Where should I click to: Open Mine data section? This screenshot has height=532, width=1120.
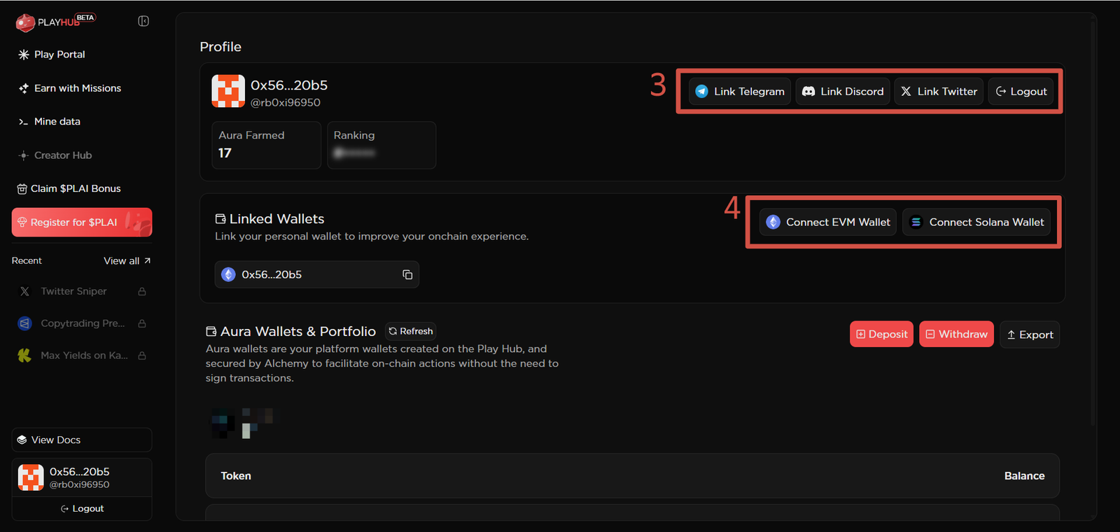[x=57, y=122]
